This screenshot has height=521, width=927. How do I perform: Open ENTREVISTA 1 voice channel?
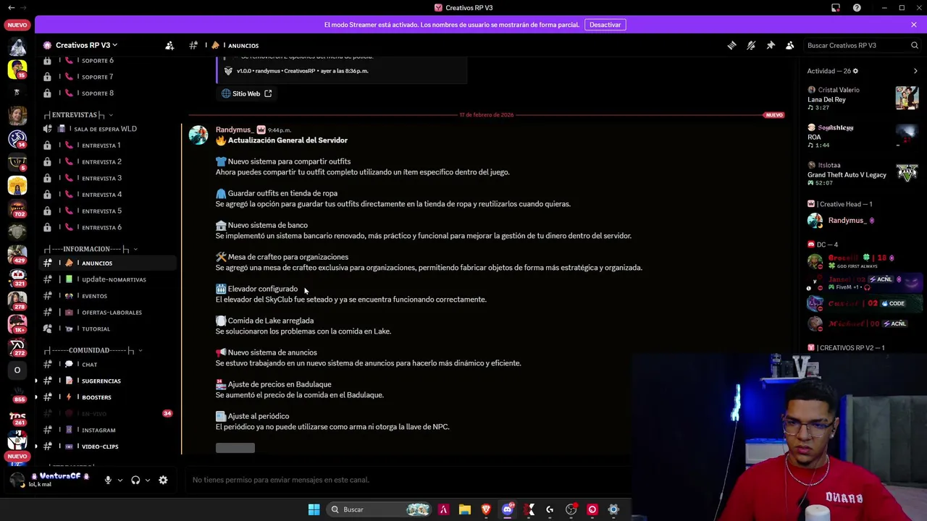[x=109, y=145]
